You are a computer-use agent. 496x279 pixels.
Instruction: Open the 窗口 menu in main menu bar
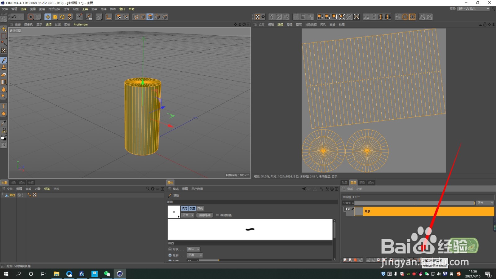122,9
